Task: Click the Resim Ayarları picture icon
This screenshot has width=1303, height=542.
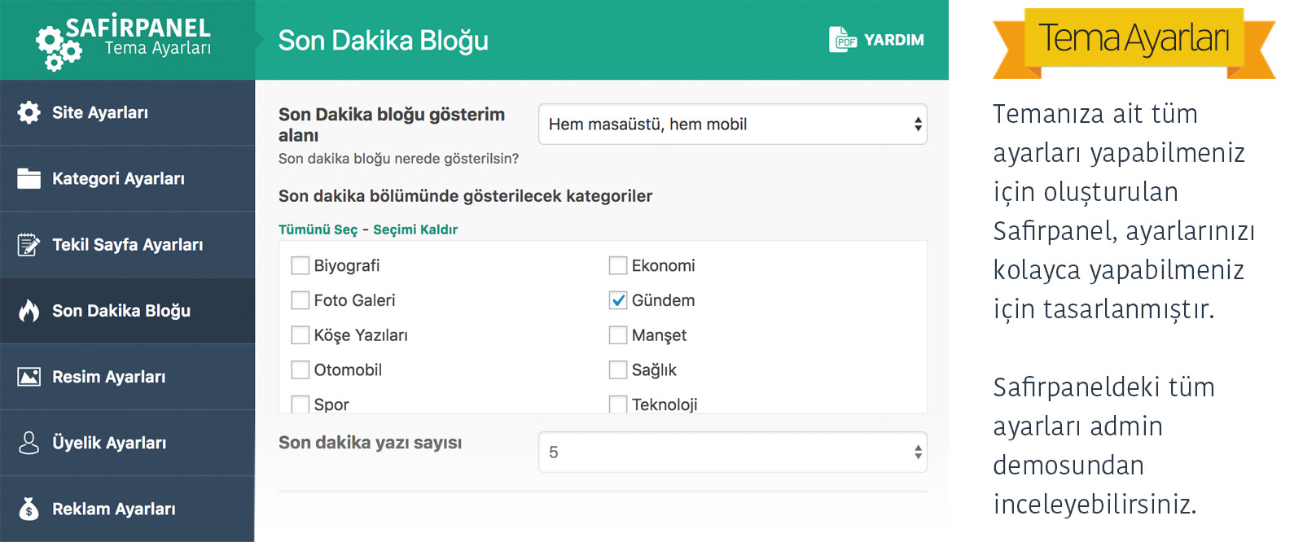Action: coord(29,377)
